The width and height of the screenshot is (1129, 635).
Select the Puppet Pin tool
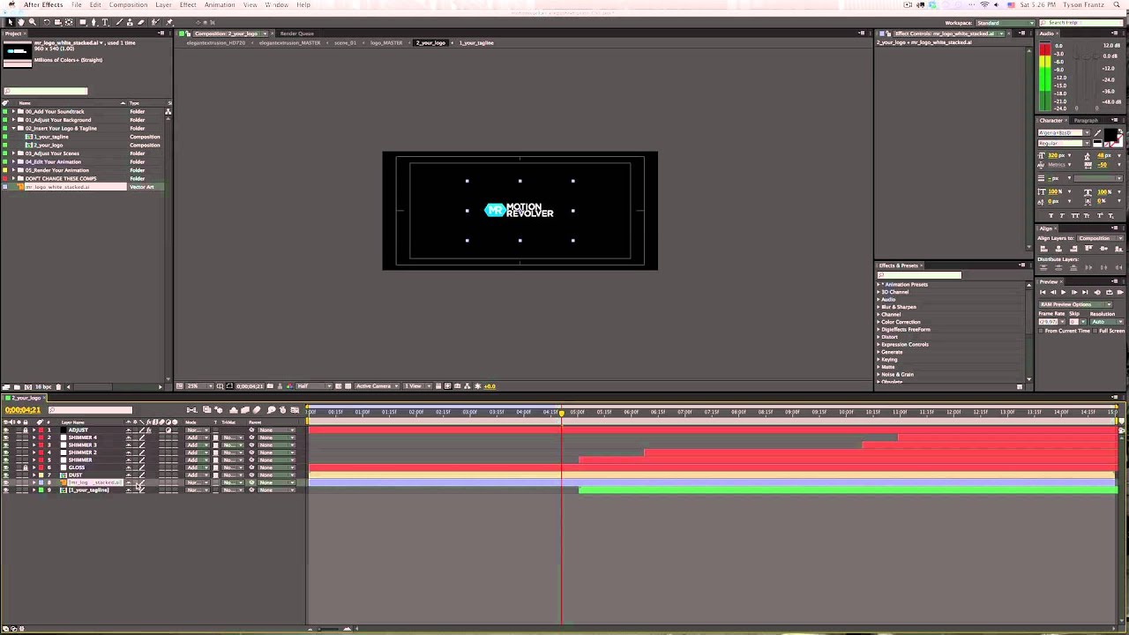point(169,22)
